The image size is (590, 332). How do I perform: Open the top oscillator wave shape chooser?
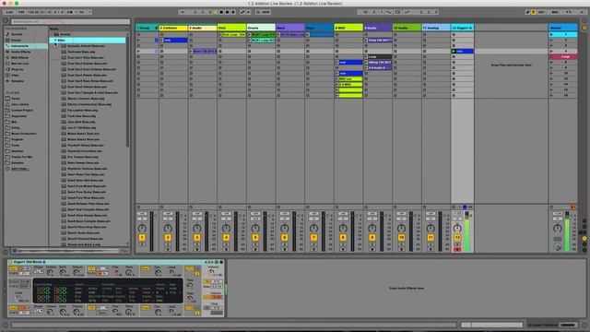(39, 271)
